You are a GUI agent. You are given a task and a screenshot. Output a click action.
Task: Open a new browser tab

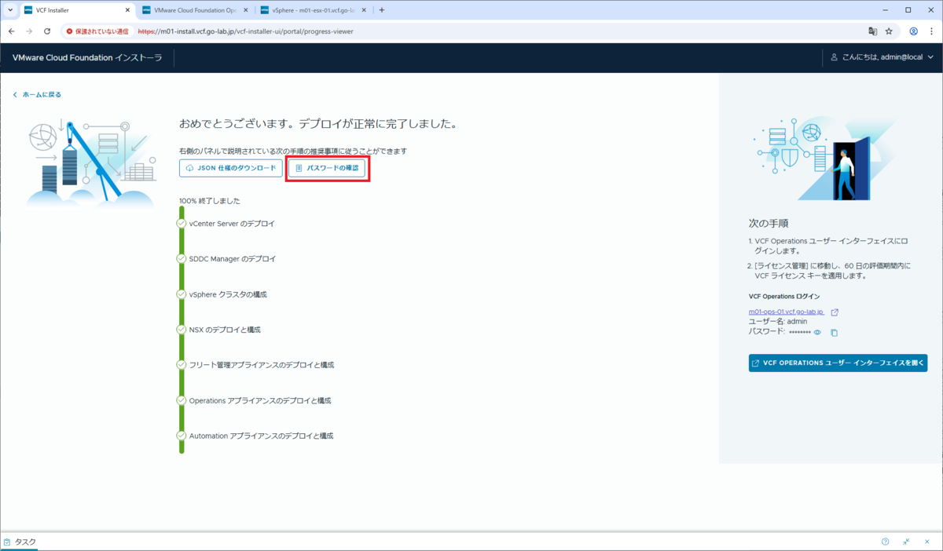click(x=382, y=10)
